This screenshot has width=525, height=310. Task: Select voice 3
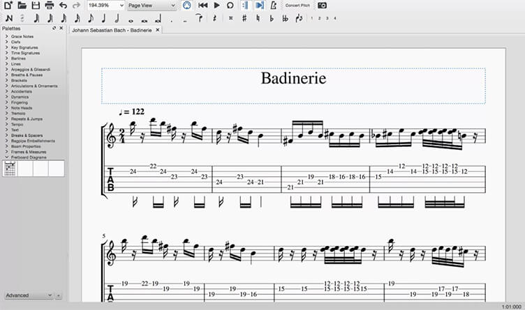pyautogui.click(x=327, y=18)
